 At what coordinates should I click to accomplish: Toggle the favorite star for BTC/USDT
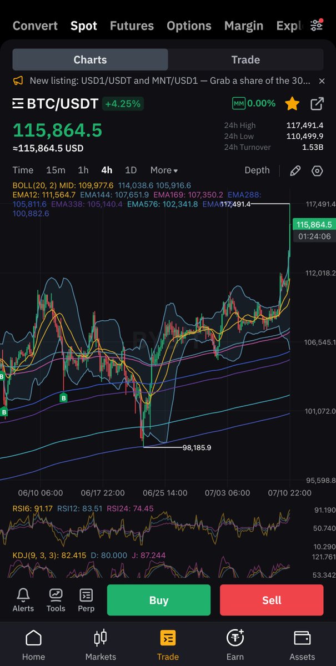point(292,103)
